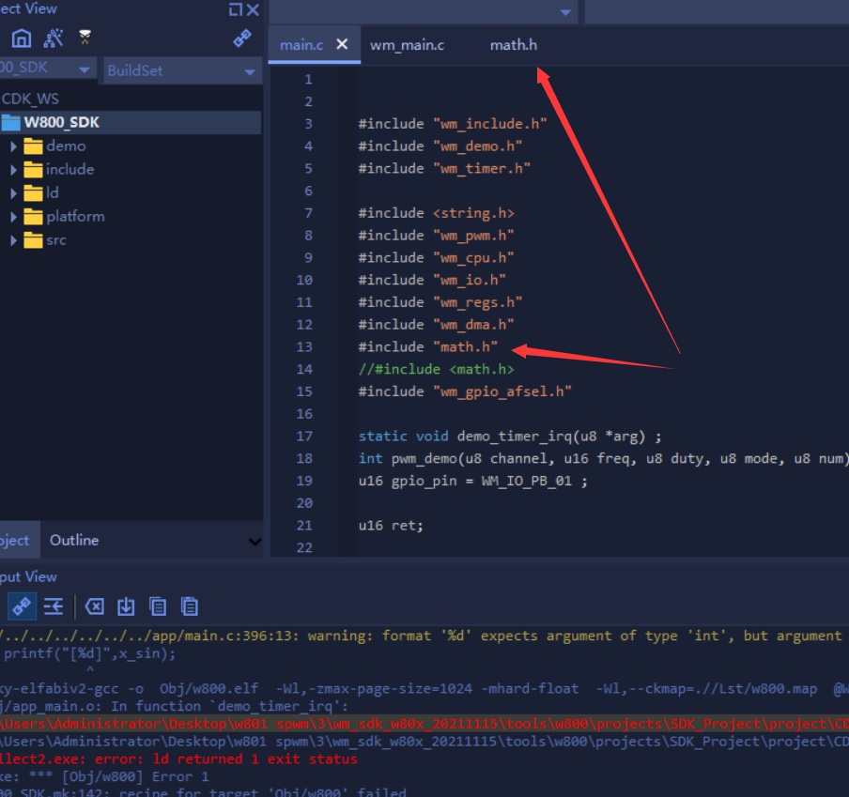The height and width of the screenshot is (797, 849).
Task: Click the download-arrow icon in Output View
Action: [x=127, y=605]
